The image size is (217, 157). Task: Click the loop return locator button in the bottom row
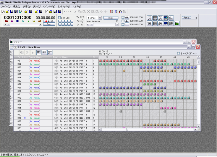pos(127,24)
